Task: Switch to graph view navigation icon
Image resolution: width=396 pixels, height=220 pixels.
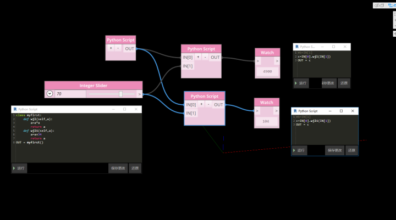Action: tap(392, 5)
